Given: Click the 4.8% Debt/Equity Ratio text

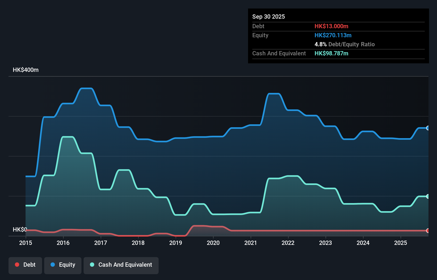Looking at the screenshot, I should (345, 44).
